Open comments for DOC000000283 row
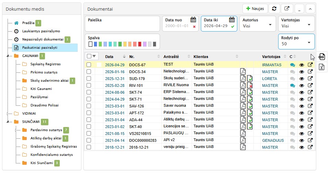This screenshot has height=173, width=330. (x=292, y=140)
